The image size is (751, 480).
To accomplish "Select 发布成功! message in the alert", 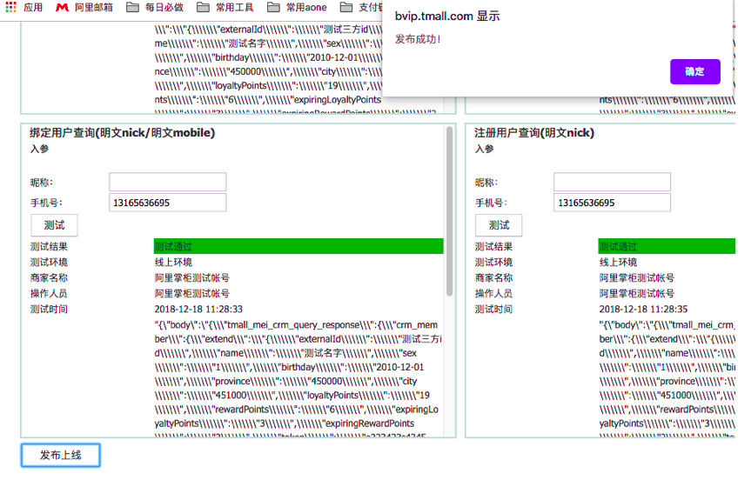I will pos(418,39).
